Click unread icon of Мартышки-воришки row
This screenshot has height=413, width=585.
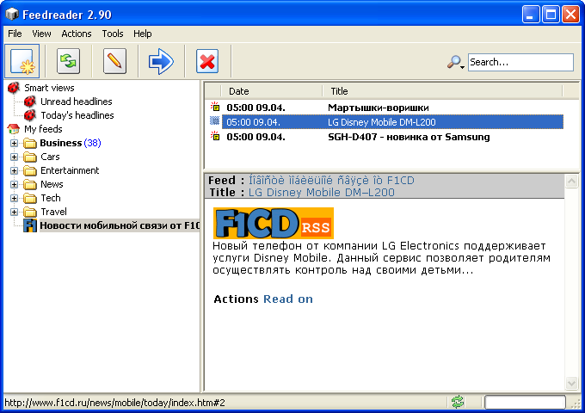(215, 107)
